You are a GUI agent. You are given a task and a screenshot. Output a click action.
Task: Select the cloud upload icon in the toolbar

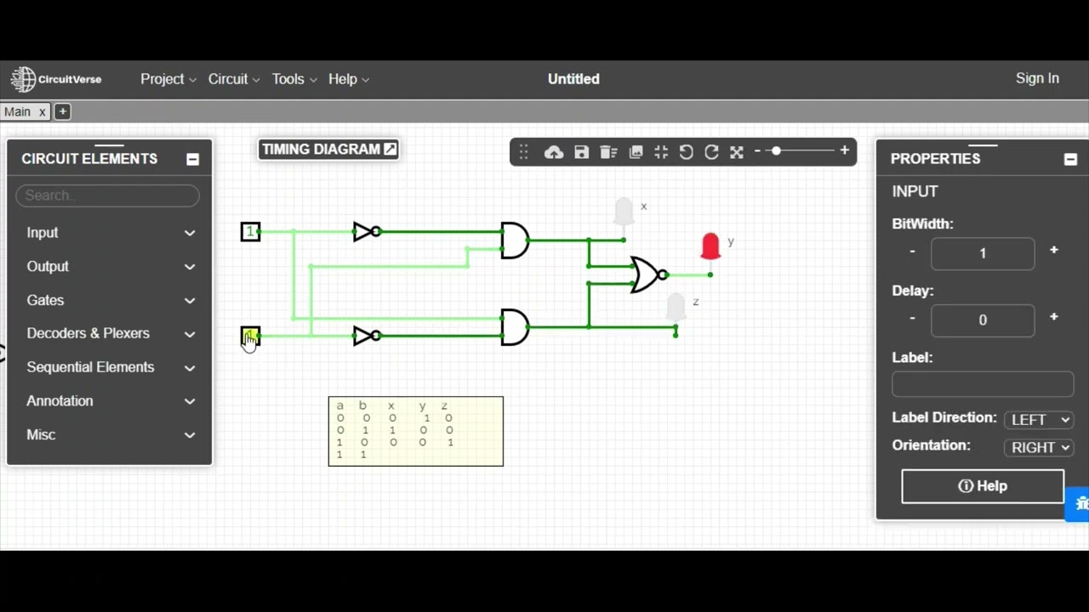(x=553, y=151)
